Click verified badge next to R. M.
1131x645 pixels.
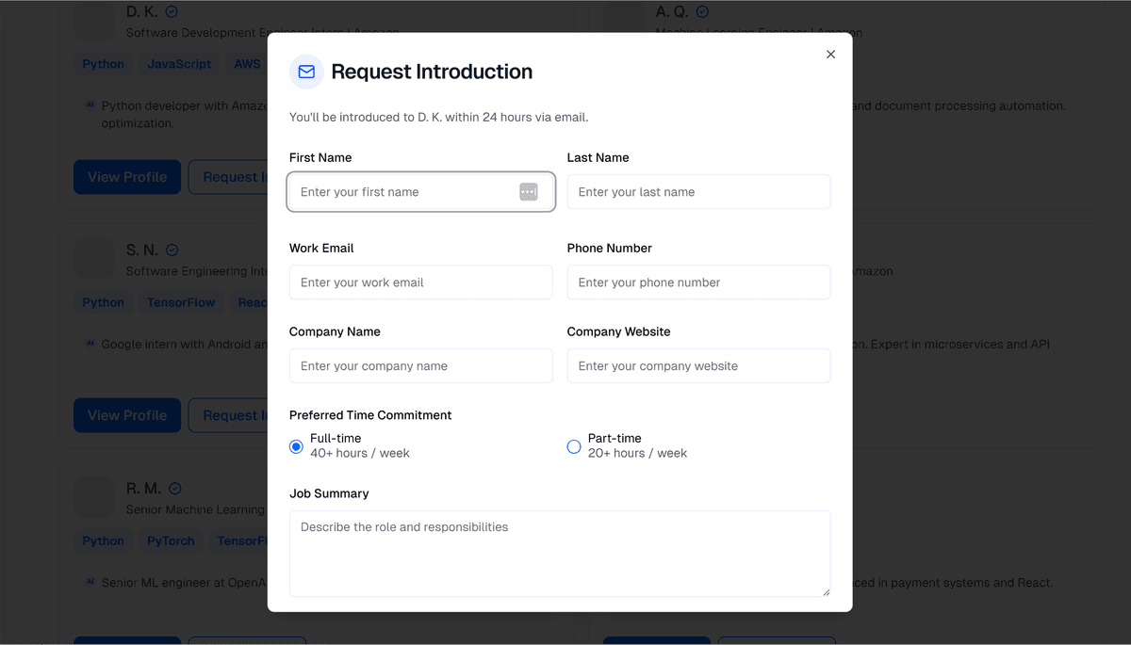point(175,489)
